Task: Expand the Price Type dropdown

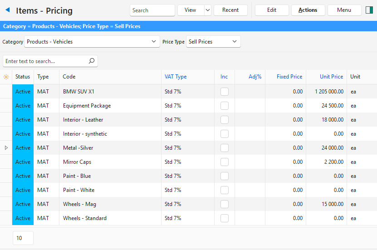Action: coord(235,42)
